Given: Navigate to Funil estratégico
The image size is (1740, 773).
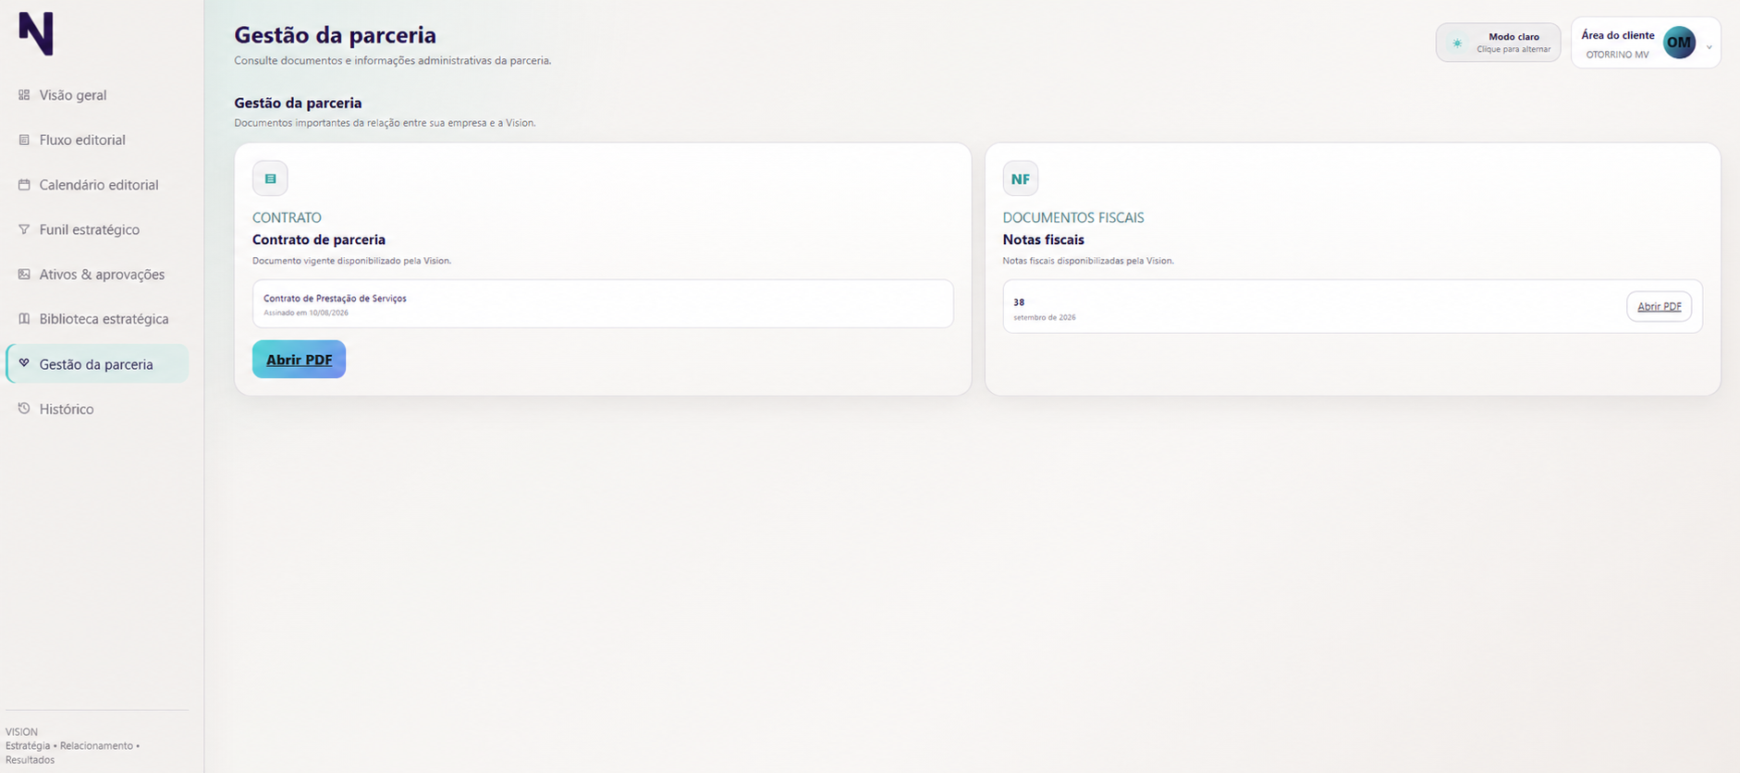Looking at the screenshot, I should pos(97,229).
